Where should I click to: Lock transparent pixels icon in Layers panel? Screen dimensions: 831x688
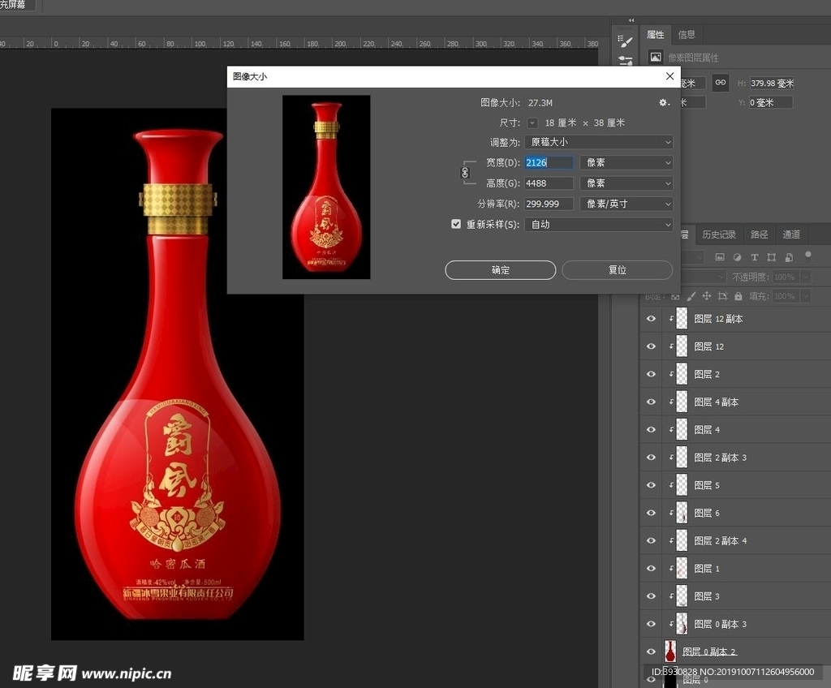pyautogui.click(x=675, y=296)
